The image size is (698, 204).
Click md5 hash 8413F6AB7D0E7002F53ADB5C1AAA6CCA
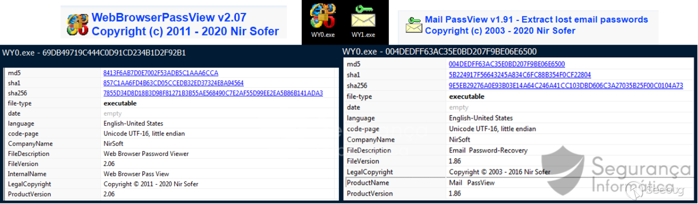click(x=161, y=73)
